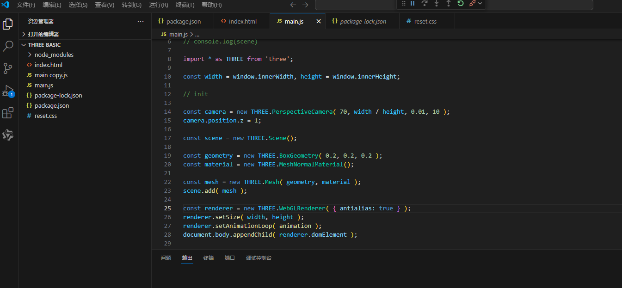Open the Search view in activity bar
Image resolution: width=622 pixels, height=288 pixels.
point(8,46)
